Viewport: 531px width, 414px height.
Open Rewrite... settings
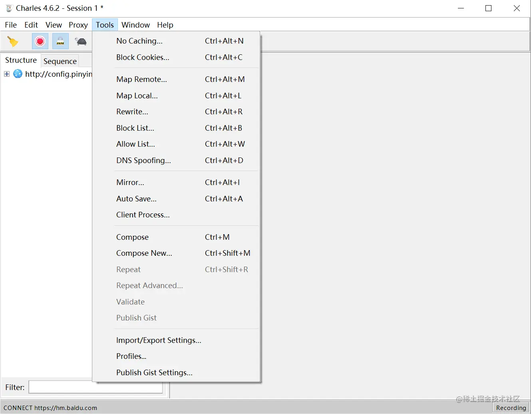click(176, 111)
